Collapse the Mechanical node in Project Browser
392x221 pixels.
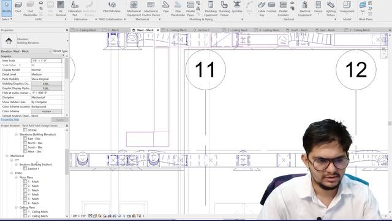pyautogui.click(x=7, y=156)
